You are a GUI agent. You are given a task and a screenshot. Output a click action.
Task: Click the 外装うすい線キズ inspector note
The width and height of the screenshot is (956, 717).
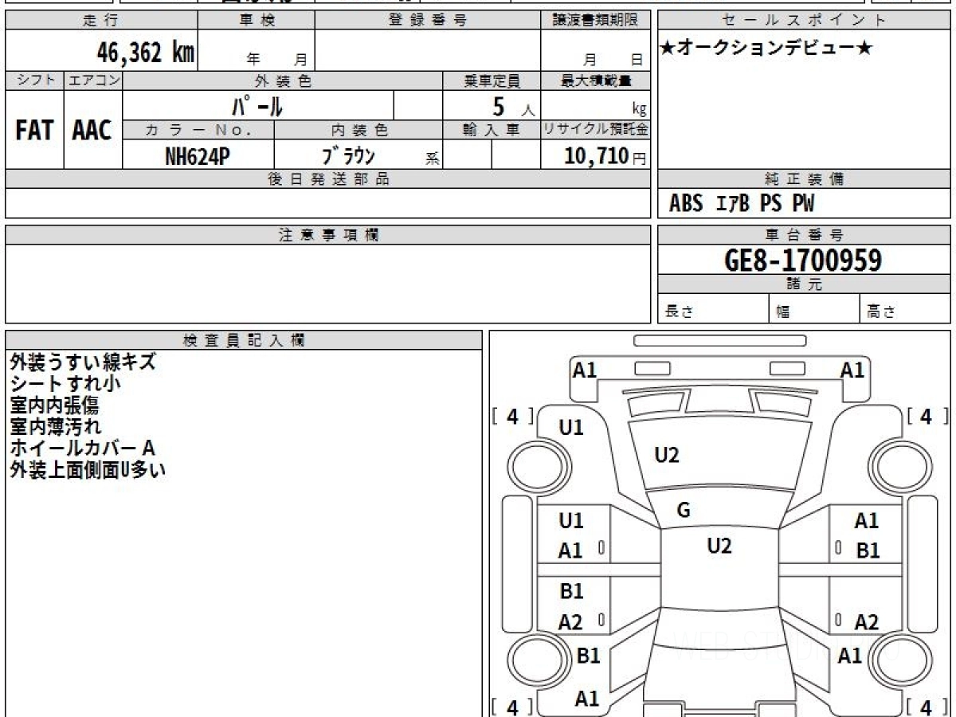(x=83, y=362)
